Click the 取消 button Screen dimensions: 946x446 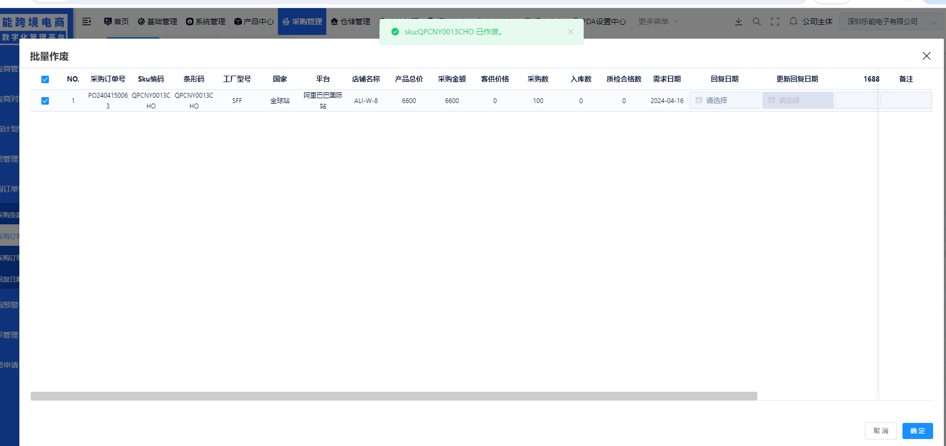pyautogui.click(x=881, y=431)
